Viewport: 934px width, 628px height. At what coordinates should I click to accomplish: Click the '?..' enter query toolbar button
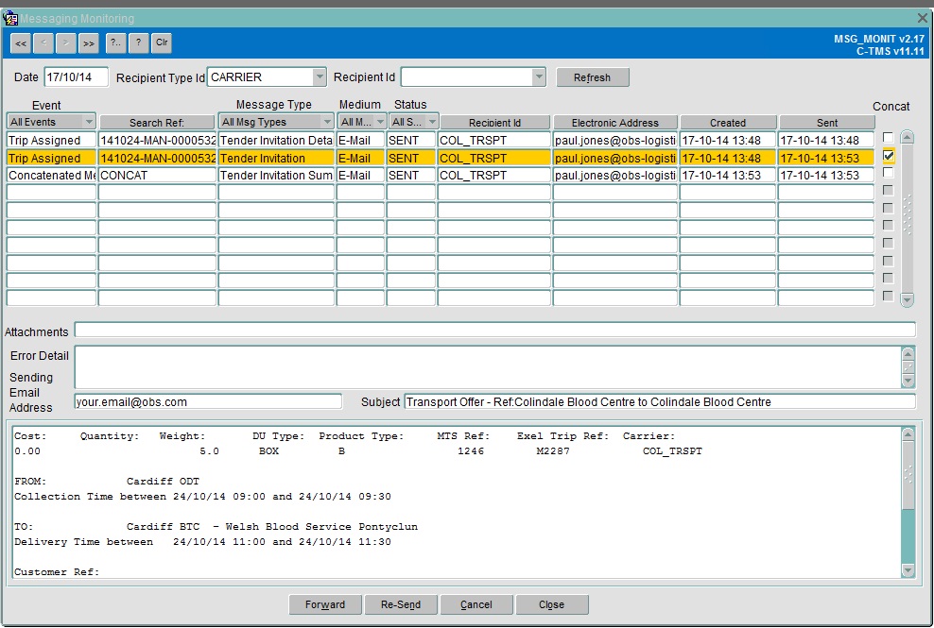pyautogui.click(x=115, y=42)
